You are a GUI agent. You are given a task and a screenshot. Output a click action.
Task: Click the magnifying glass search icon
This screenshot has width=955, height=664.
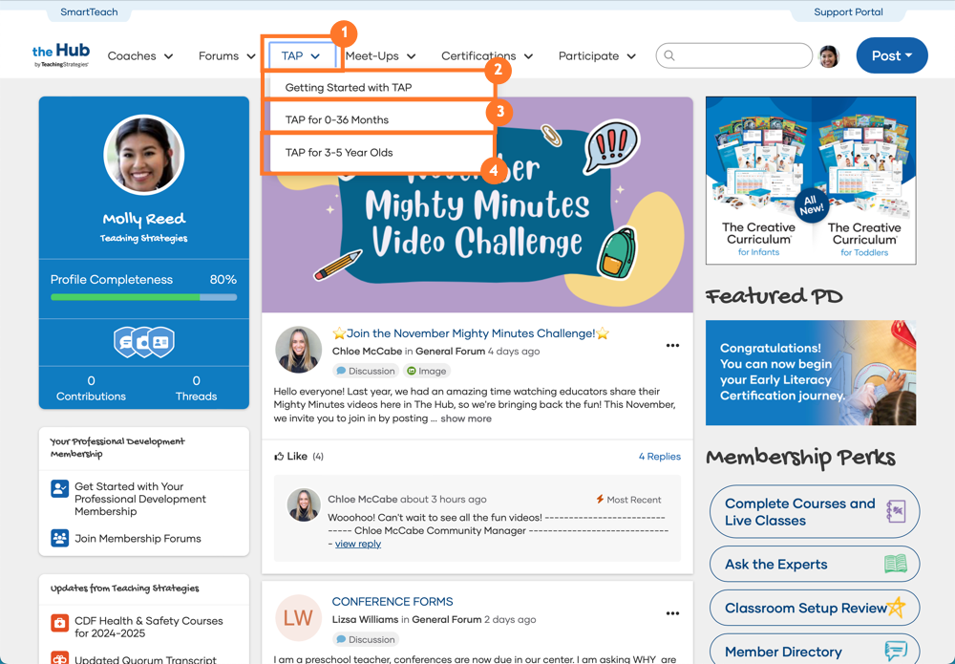669,55
